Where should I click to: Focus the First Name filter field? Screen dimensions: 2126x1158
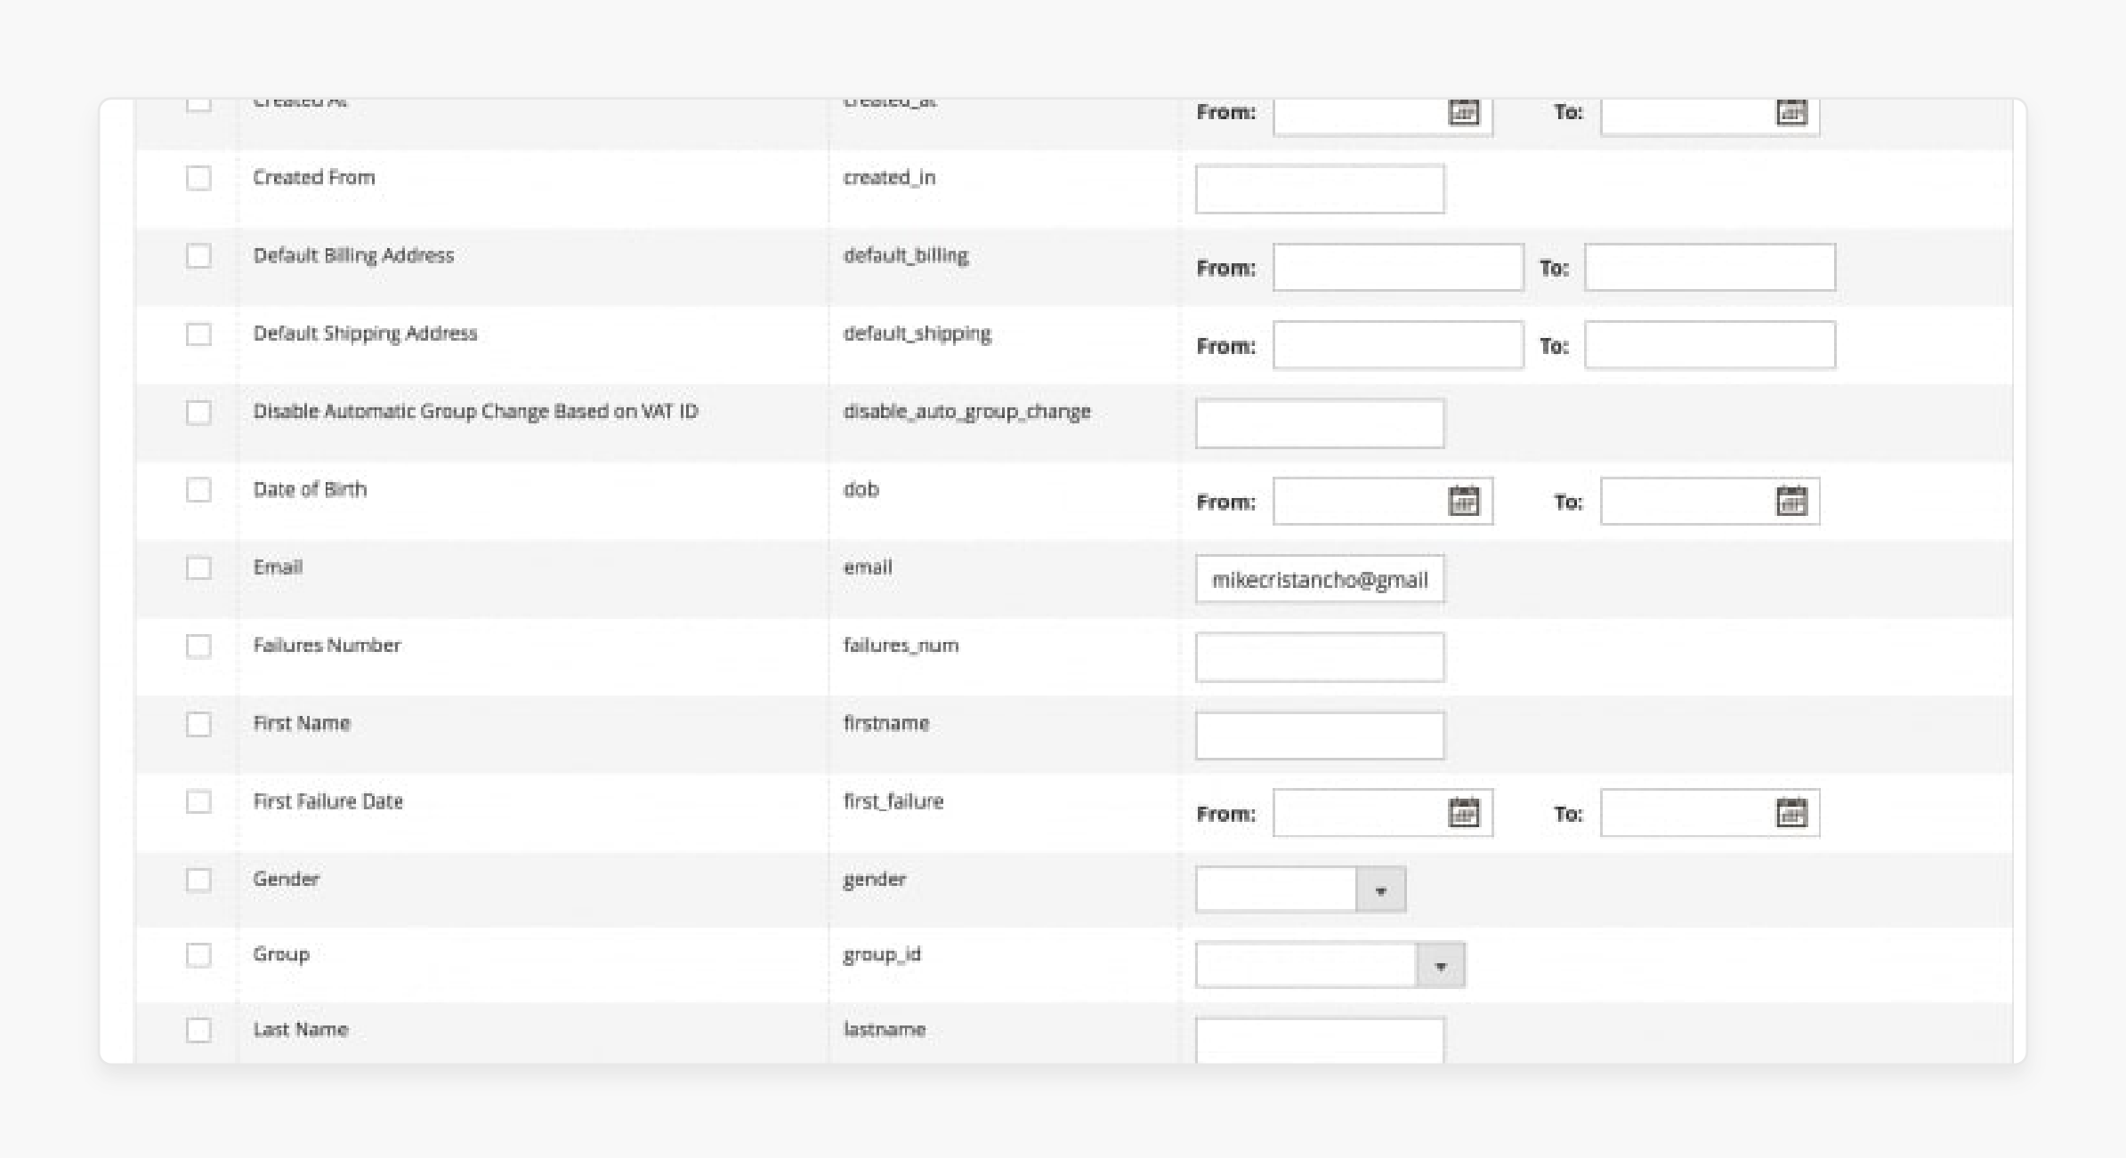coord(1320,736)
